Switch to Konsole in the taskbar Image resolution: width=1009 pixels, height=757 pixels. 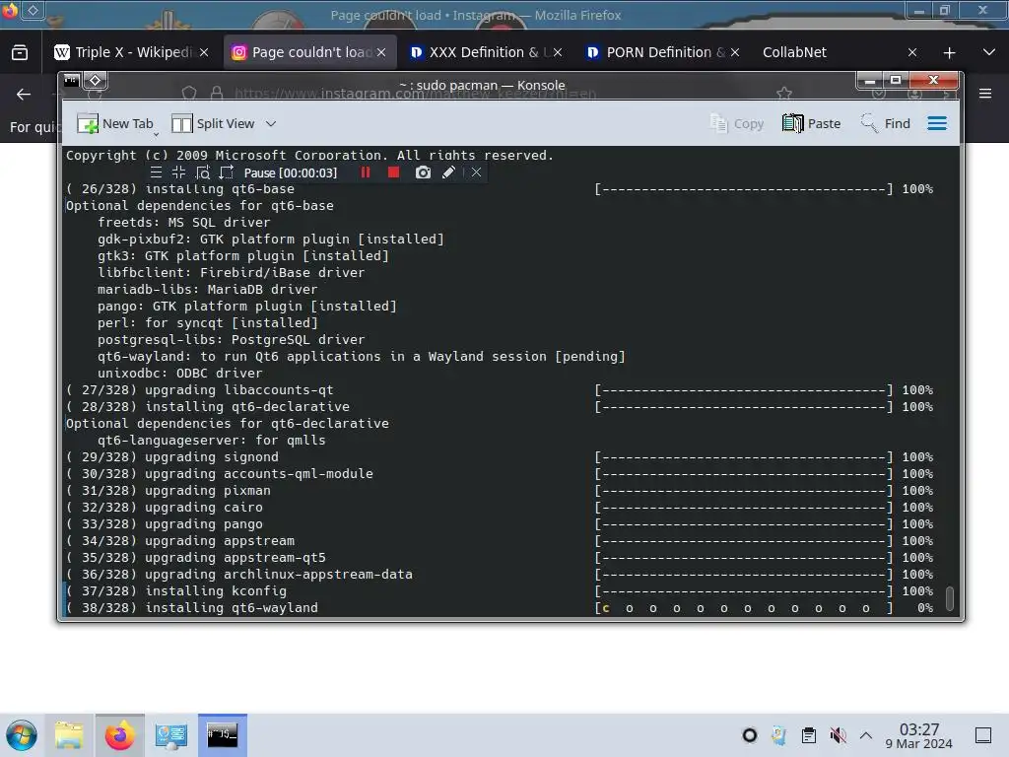[223, 735]
